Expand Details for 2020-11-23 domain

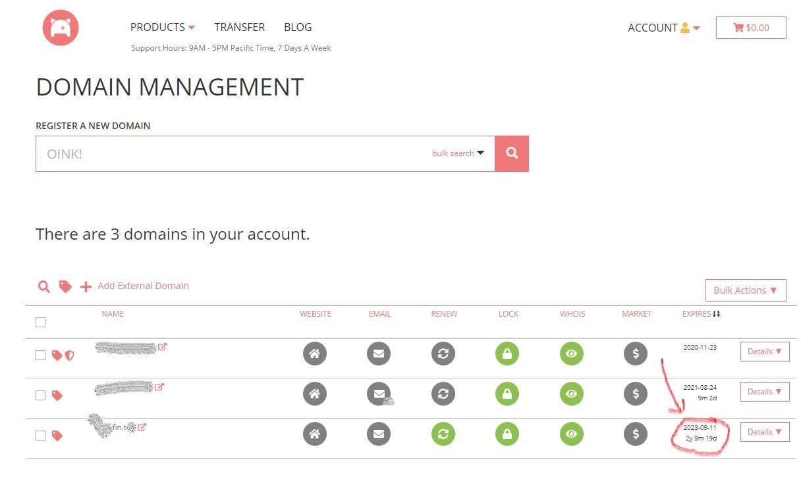(x=765, y=352)
